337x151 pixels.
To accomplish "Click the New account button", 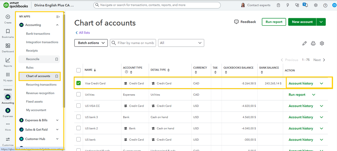I will coord(302,22).
